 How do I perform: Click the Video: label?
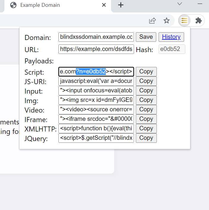pos(34,110)
